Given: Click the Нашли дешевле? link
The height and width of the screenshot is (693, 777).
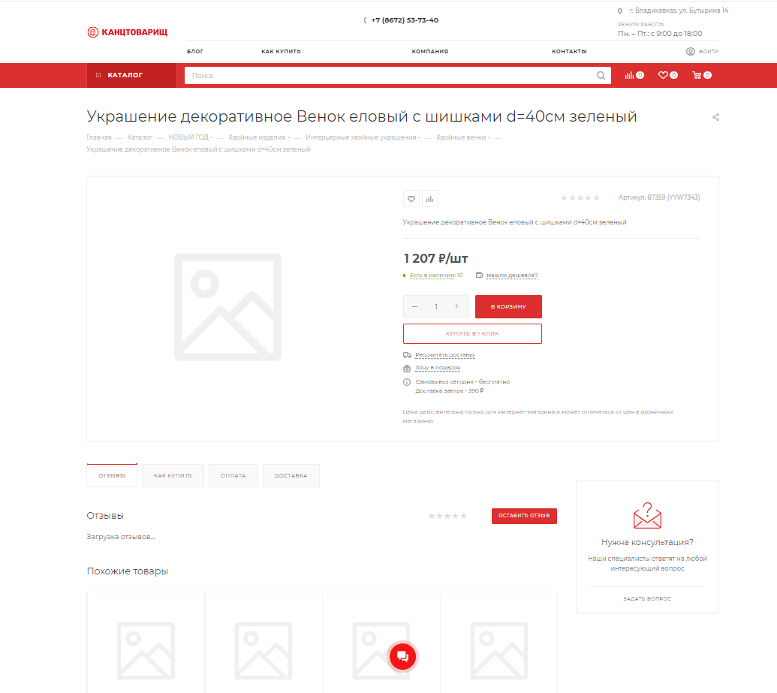Looking at the screenshot, I should [510, 275].
